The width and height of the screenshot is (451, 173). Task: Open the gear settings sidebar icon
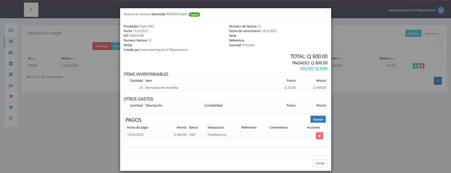(11, 107)
